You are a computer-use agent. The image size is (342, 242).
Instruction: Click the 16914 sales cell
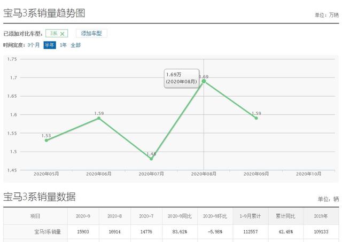click(114, 231)
